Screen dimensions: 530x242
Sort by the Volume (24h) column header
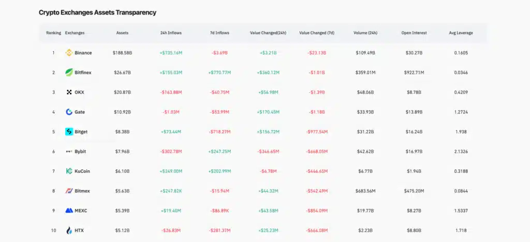(x=365, y=33)
